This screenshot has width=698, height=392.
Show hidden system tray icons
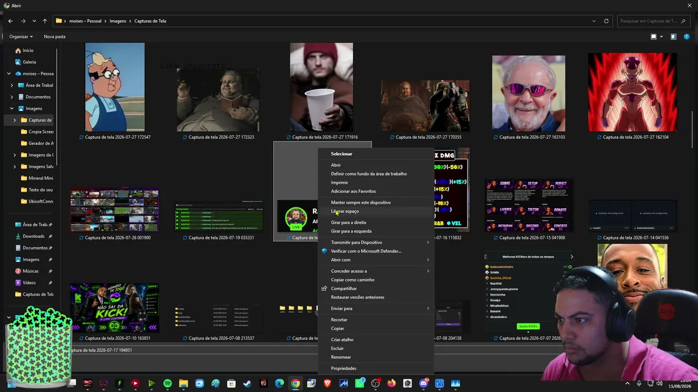[627, 384]
